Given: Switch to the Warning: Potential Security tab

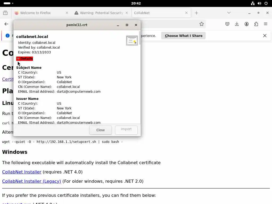Looking at the screenshot, I should click(101, 13).
